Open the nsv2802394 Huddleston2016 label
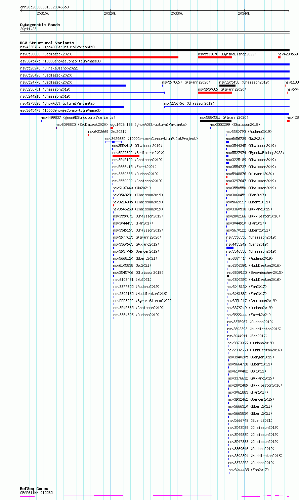This screenshot has width=299, height=500. 255,456
